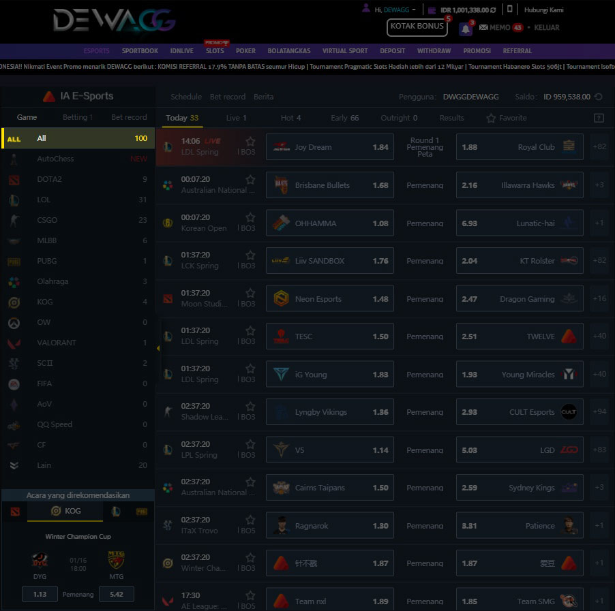
Task: Select the KOG recommended events tab
Action: point(65,512)
